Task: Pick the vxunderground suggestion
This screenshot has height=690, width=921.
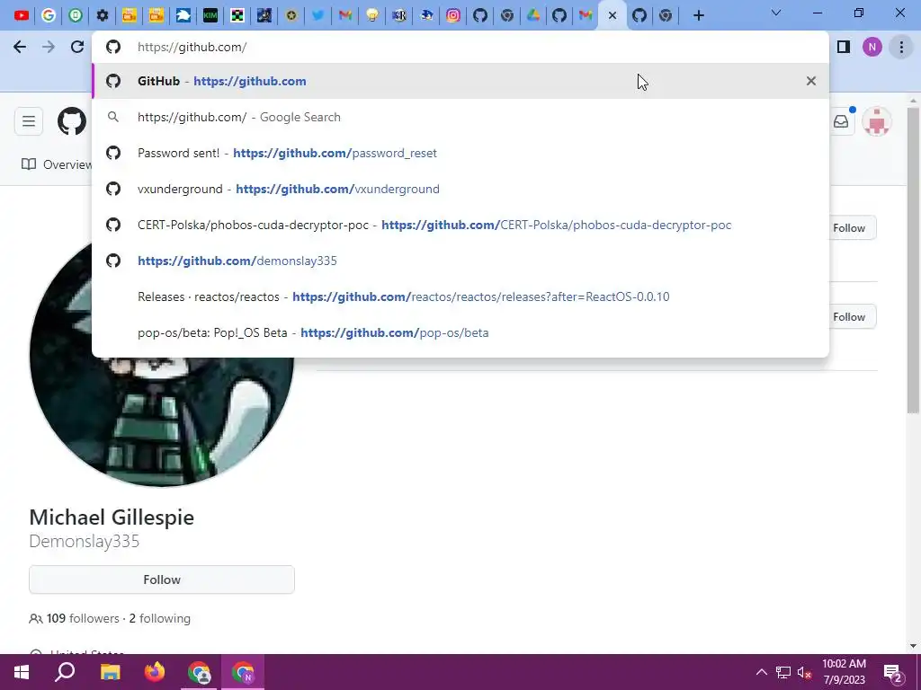Action: tap(460, 189)
